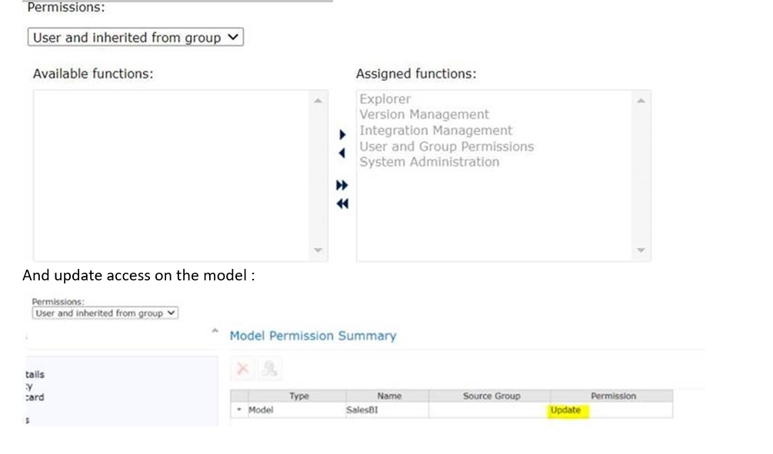773x454 pixels.
Task: Expand the Model row in the permission table
Action: pyautogui.click(x=239, y=410)
